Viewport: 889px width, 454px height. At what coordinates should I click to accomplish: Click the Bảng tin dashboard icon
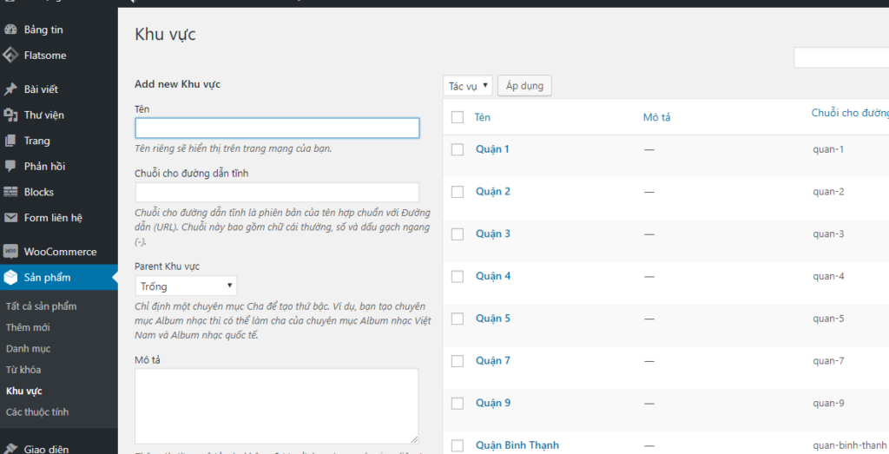(10, 30)
